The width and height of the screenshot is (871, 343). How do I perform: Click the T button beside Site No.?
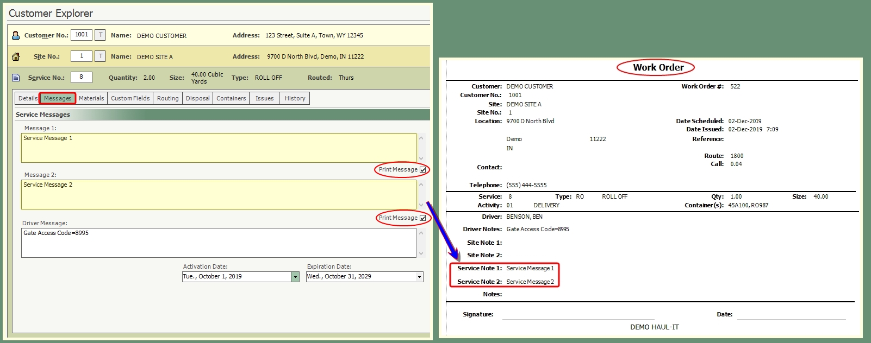point(100,56)
